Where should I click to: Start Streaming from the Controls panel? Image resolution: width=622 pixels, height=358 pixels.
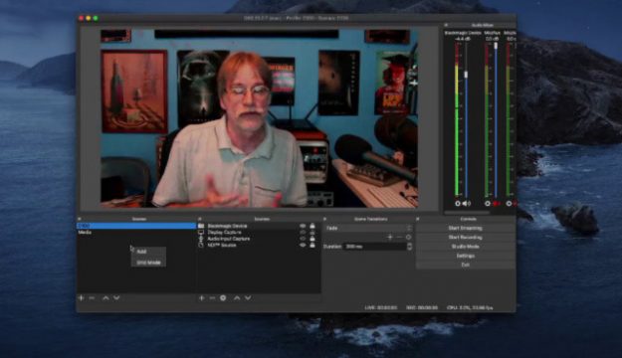pos(466,228)
